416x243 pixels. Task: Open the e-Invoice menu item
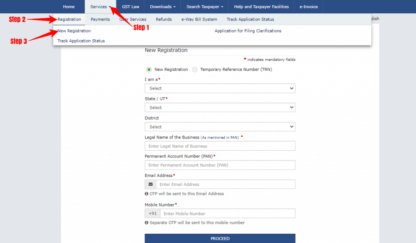[x=309, y=6]
